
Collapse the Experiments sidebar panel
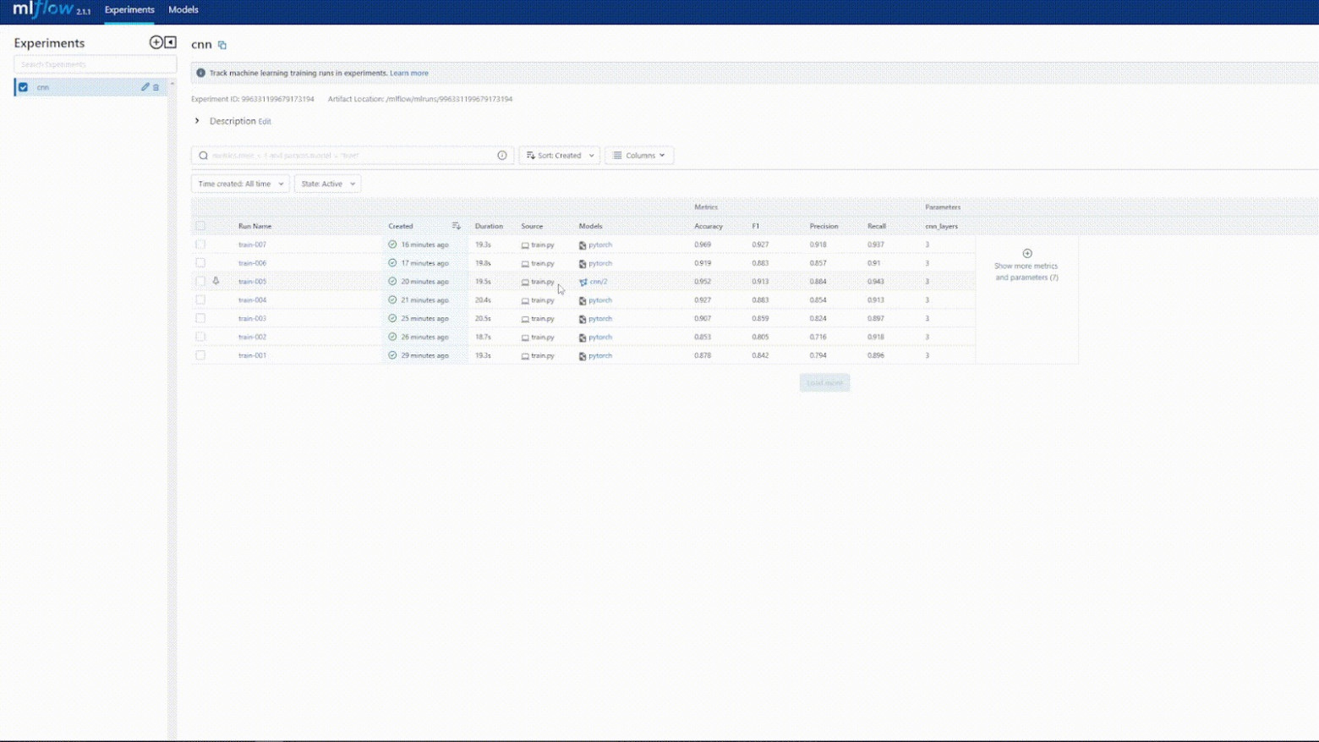tap(170, 42)
